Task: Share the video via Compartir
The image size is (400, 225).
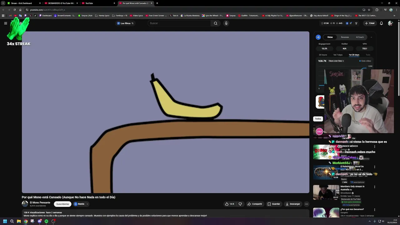Action: [x=255, y=204]
